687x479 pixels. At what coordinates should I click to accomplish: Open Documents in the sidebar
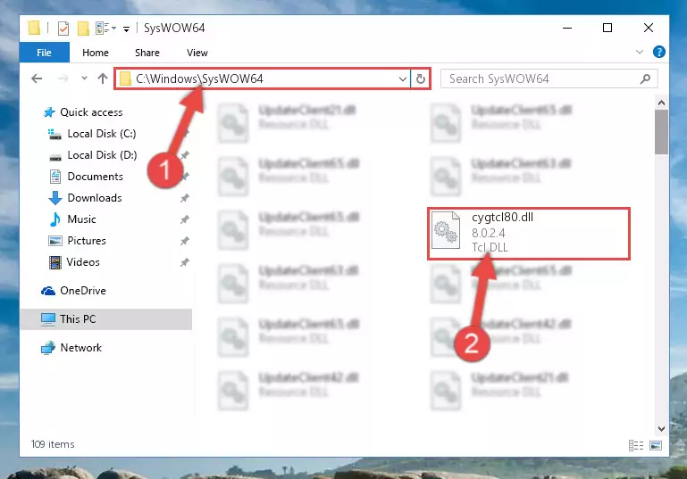click(95, 177)
